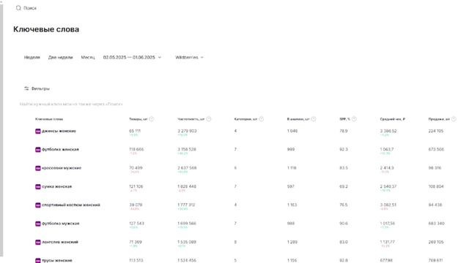This screenshot has width=469, height=263.
Task: Select average check 1 063,7 for футболка женская
Action: click(x=387, y=149)
